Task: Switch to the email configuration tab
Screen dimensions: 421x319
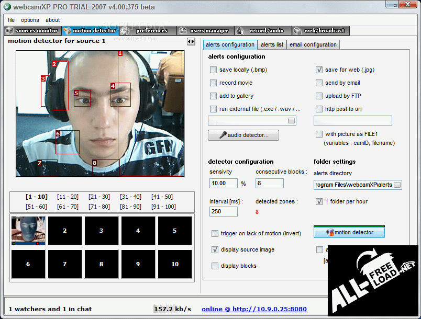Action: pyautogui.click(x=313, y=44)
